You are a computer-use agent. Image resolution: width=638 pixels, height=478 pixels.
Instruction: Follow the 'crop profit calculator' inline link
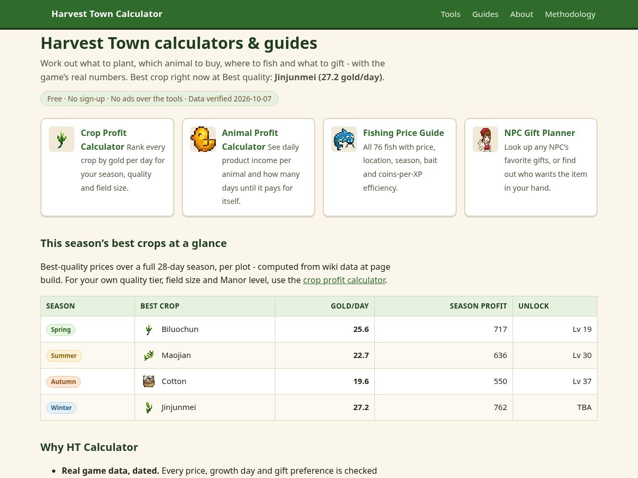coord(344,280)
